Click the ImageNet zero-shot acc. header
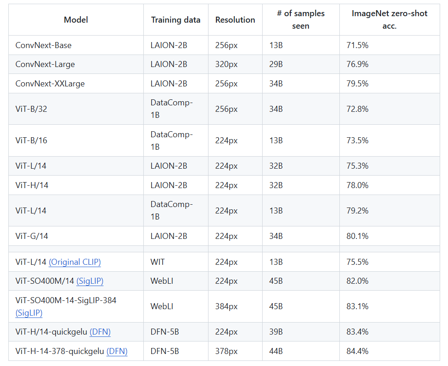Image resolution: width=448 pixels, height=366 pixels. click(389, 20)
